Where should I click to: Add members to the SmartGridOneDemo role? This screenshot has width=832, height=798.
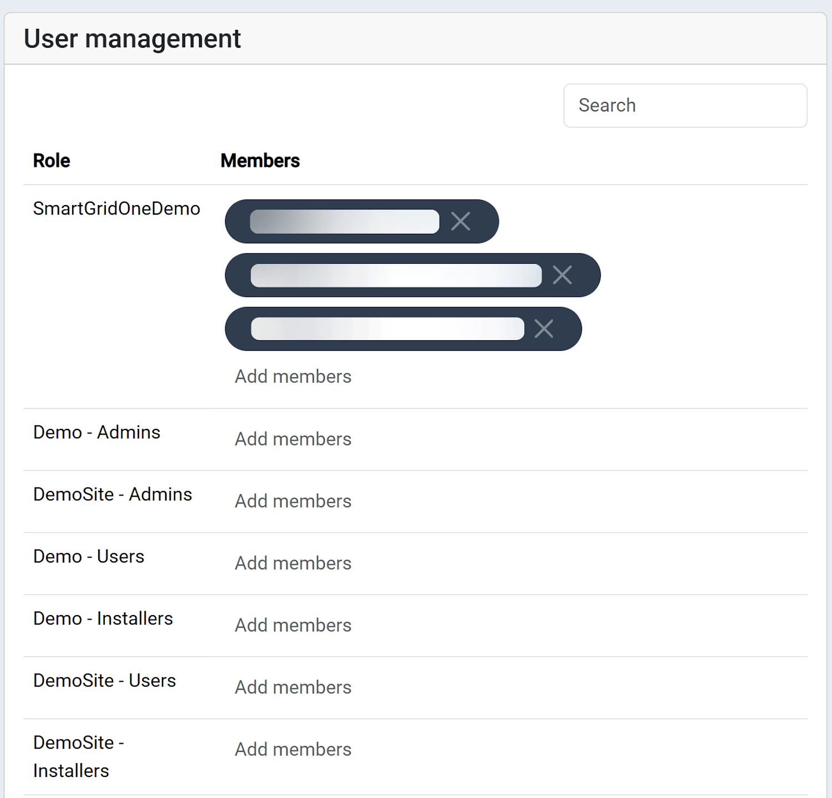pyautogui.click(x=293, y=376)
